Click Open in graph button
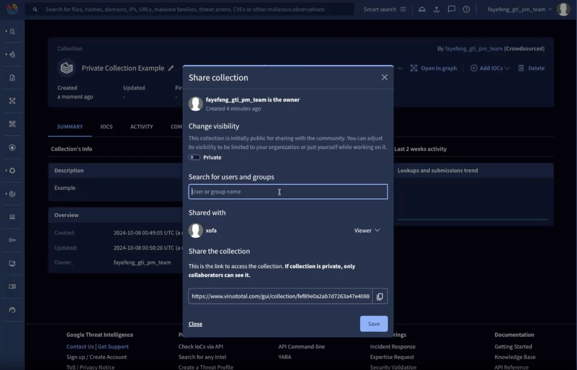577x370 pixels. [434, 68]
